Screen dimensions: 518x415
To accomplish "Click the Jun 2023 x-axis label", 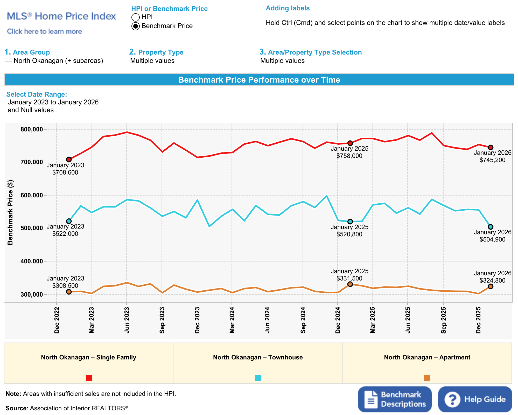I will [x=127, y=320].
